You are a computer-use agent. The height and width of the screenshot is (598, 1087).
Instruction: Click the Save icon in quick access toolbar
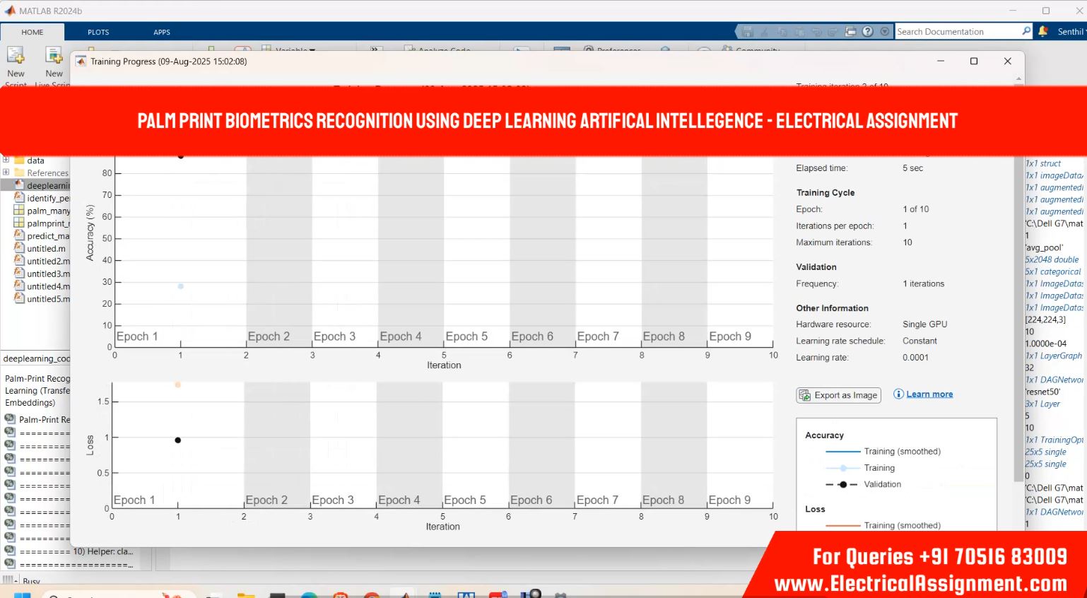[x=748, y=32]
